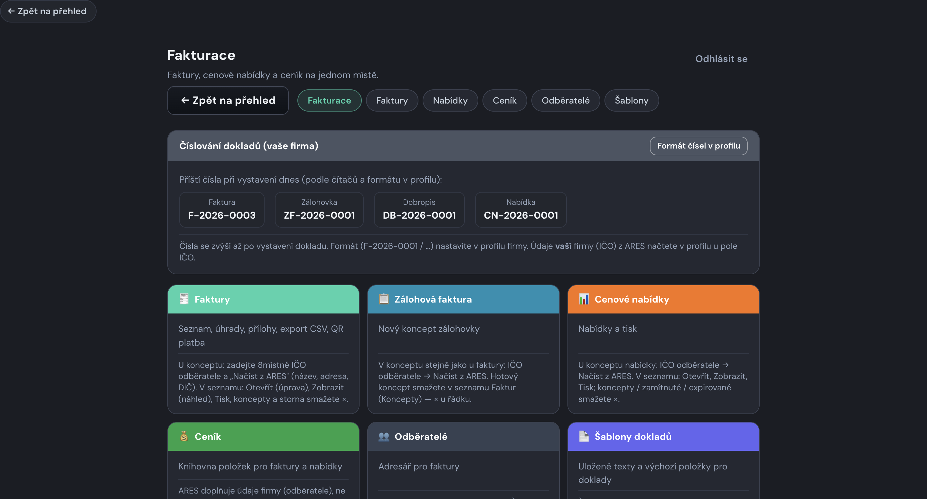This screenshot has height=499, width=927.
Task: Select the active Fakturace tab pill
Action: point(329,100)
